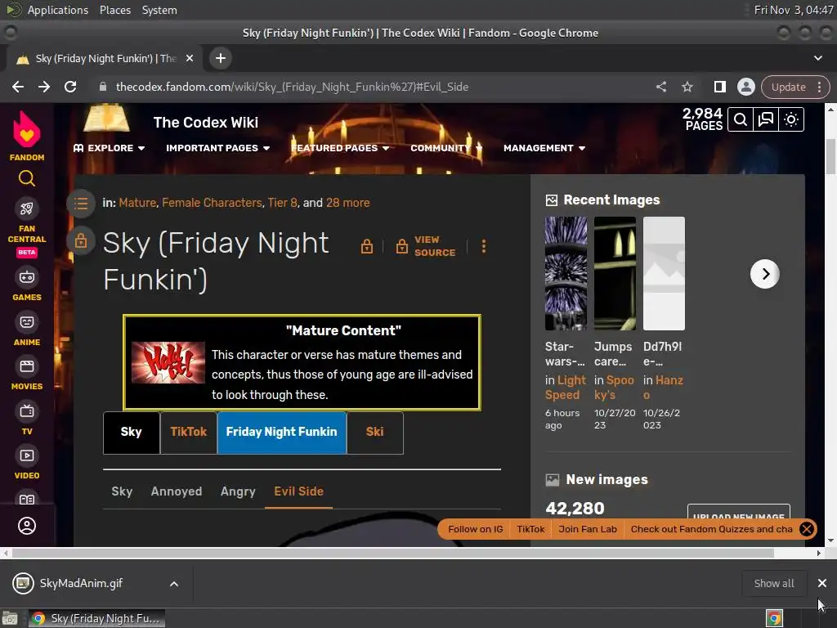Open the wiki discussions icon
The height and width of the screenshot is (628, 837).
point(765,119)
